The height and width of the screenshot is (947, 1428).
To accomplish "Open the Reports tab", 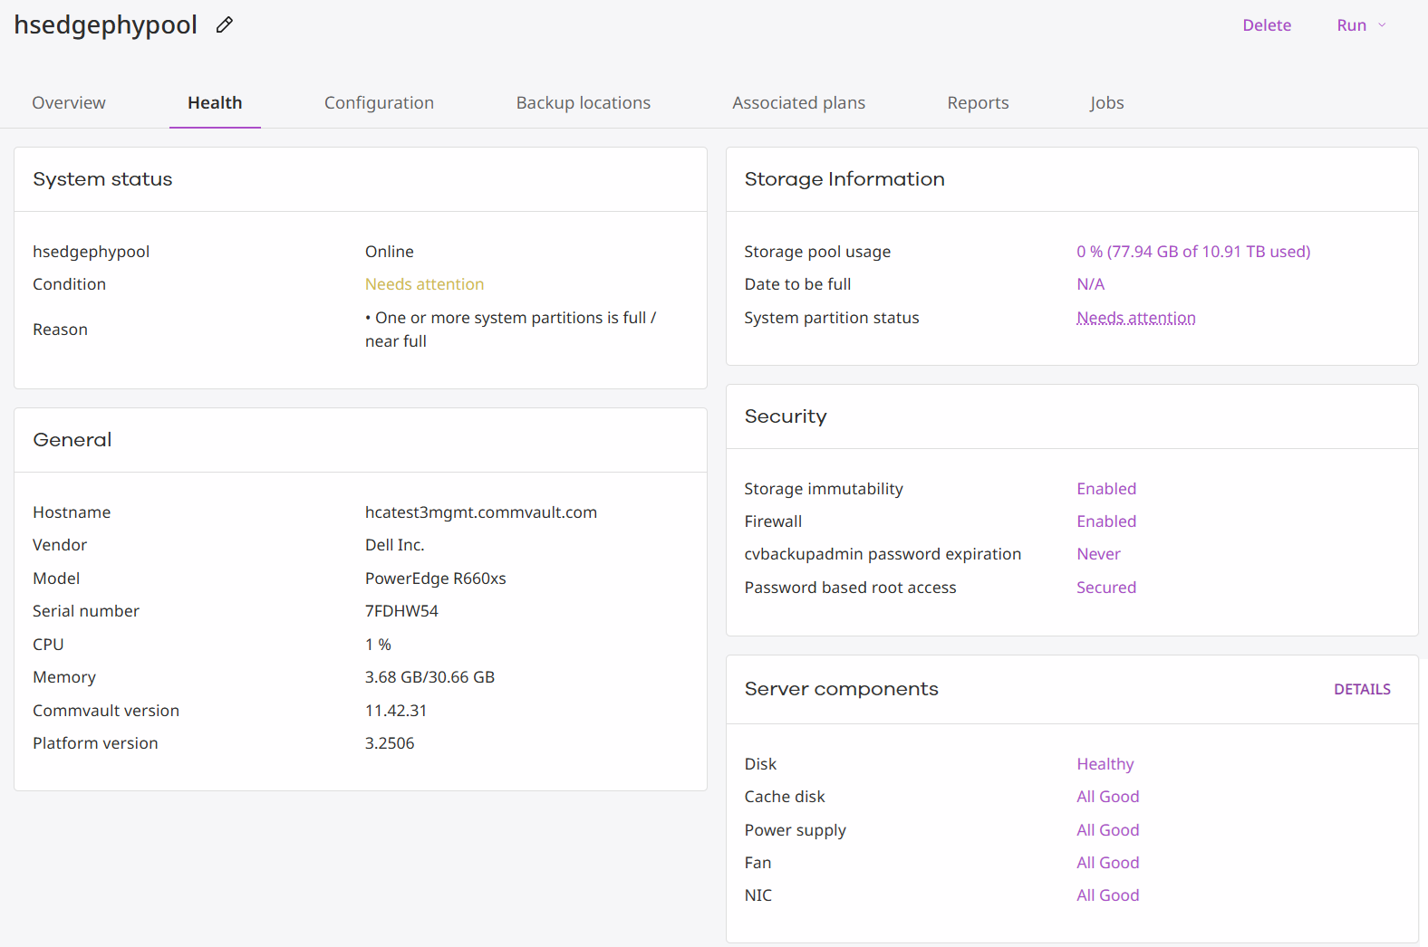I will [x=978, y=103].
